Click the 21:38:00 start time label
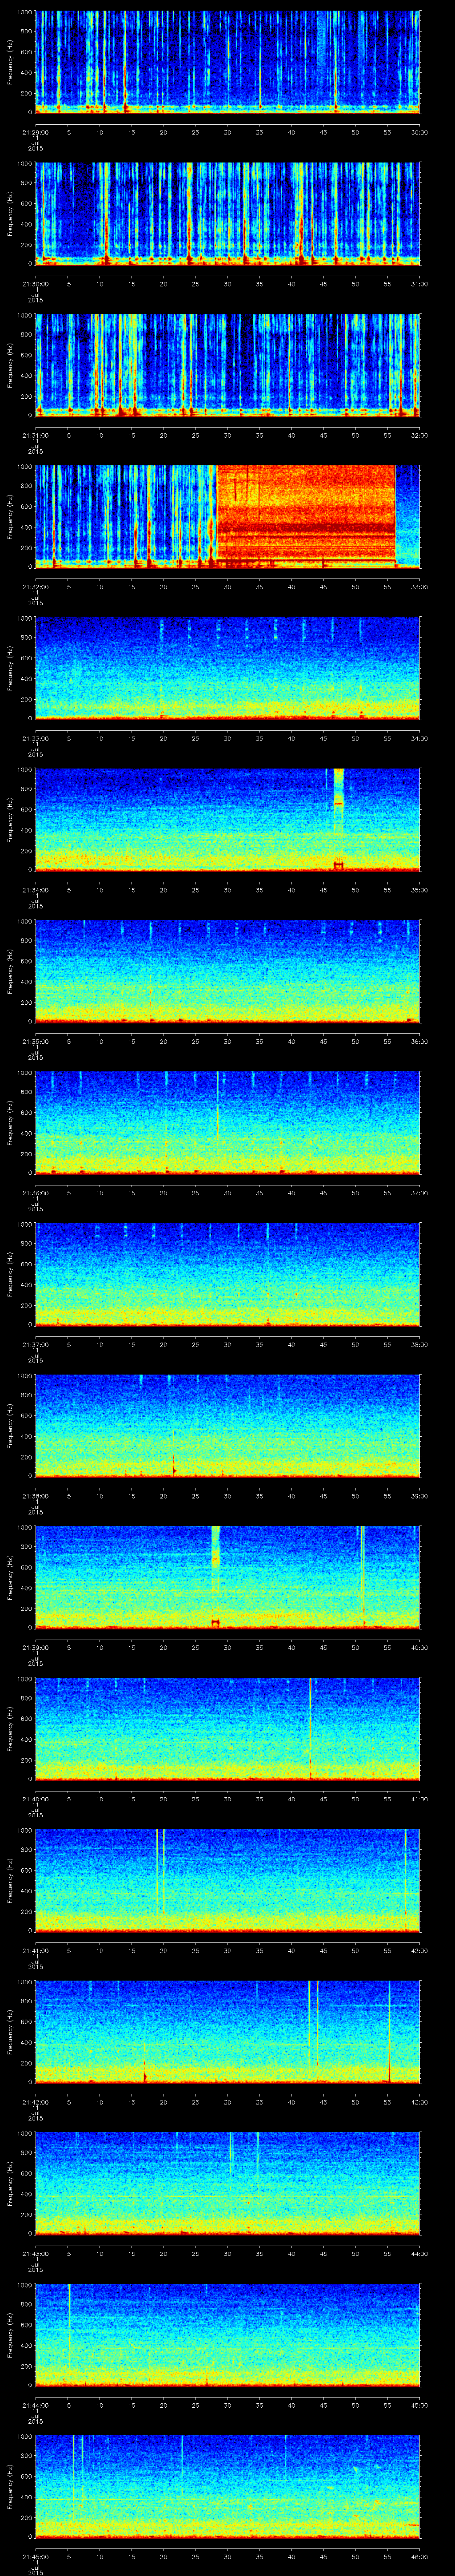This screenshot has height=2576, width=455. pyautogui.click(x=35, y=1496)
